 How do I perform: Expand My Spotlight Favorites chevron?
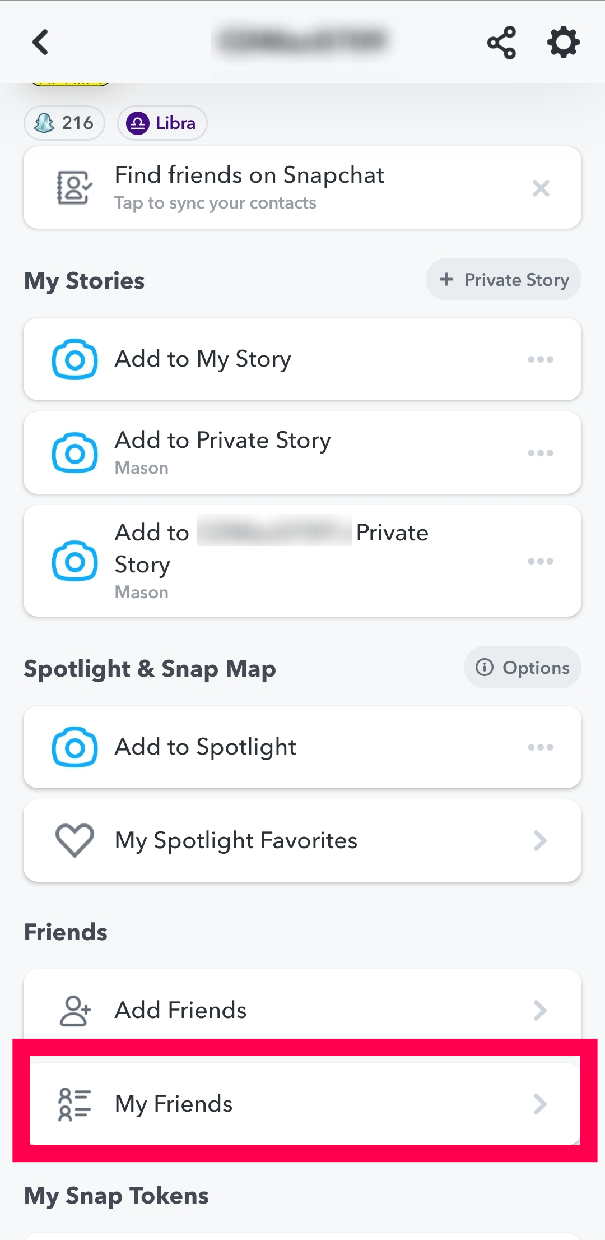(540, 840)
